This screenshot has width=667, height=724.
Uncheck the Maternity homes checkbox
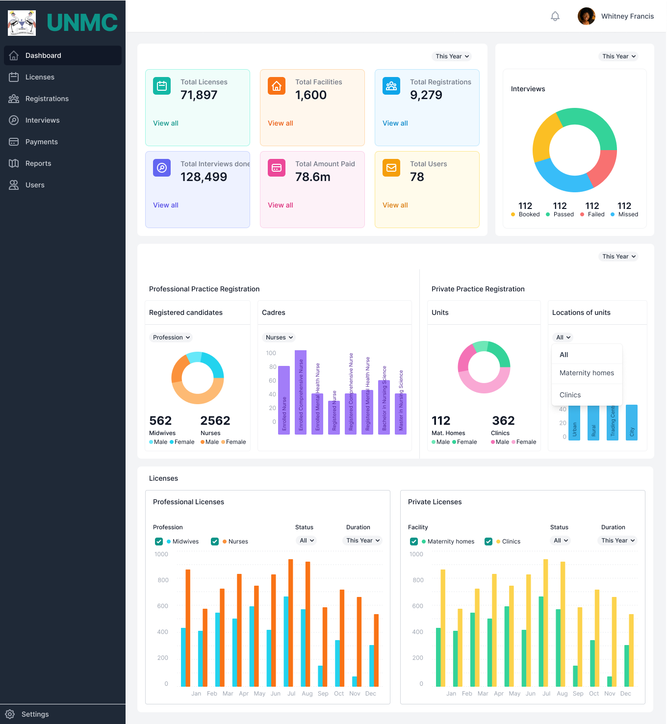[414, 542]
